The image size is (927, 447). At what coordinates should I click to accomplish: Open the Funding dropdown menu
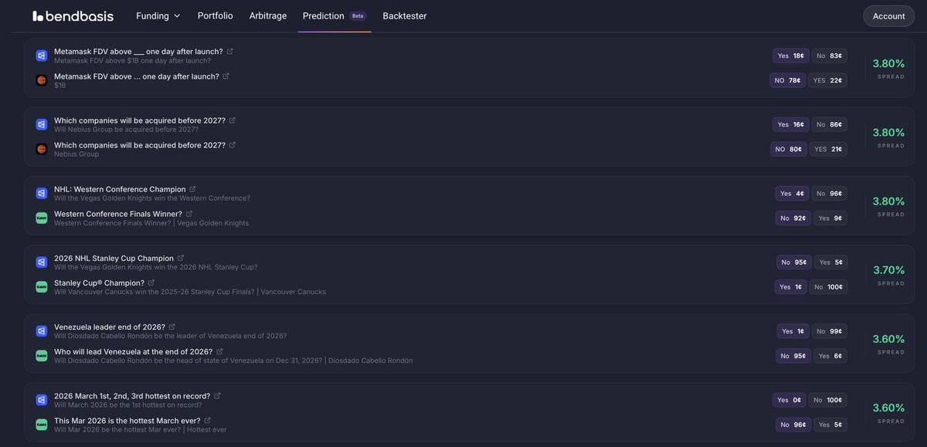coord(158,15)
